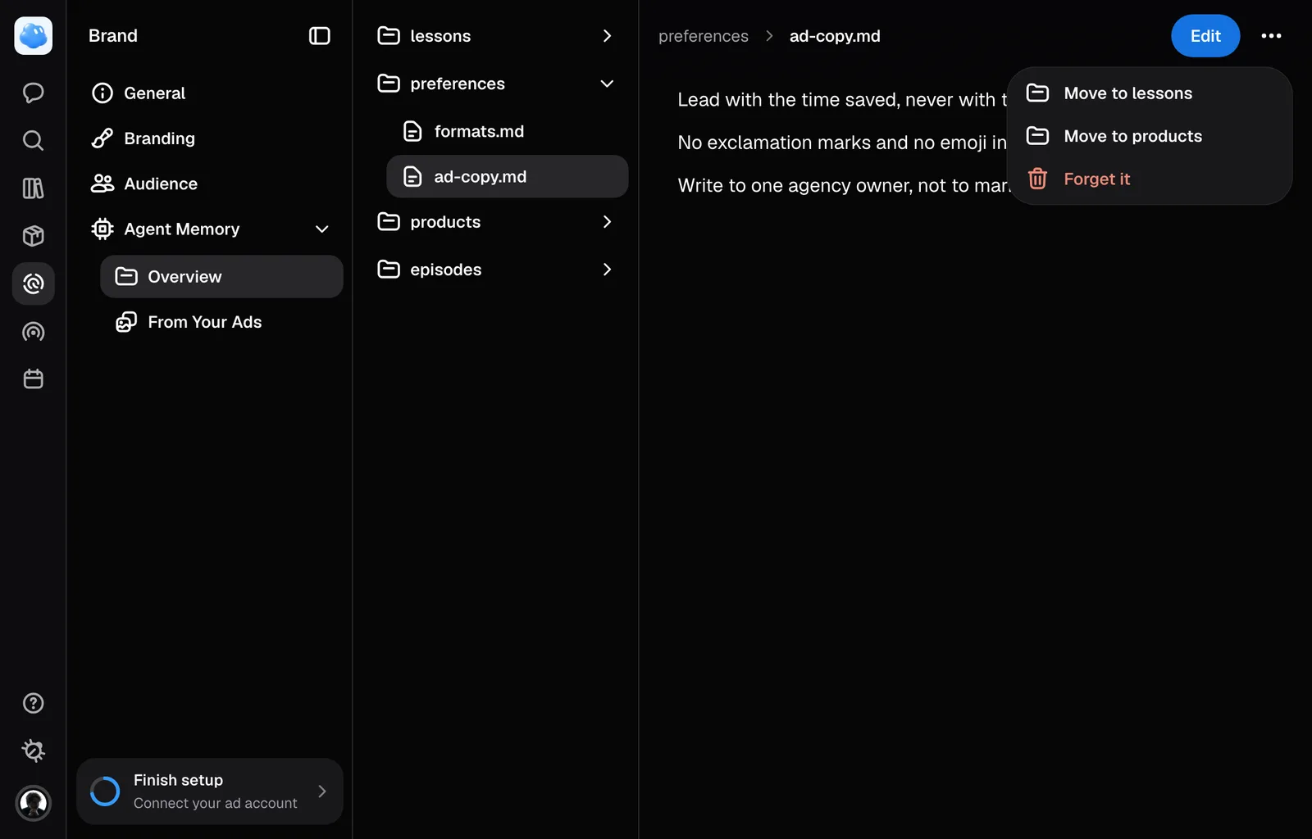The image size is (1312, 839).
Task: Open the settings gear icon
Action: pos(34,751)
